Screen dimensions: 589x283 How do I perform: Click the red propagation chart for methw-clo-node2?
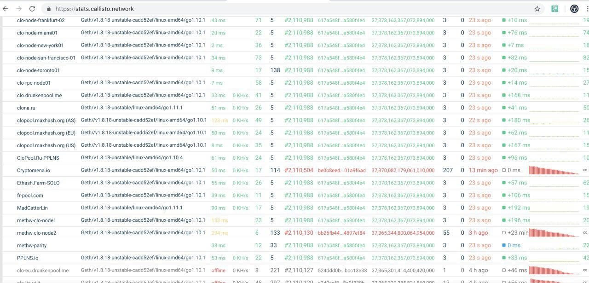click(x=554, y=233)
